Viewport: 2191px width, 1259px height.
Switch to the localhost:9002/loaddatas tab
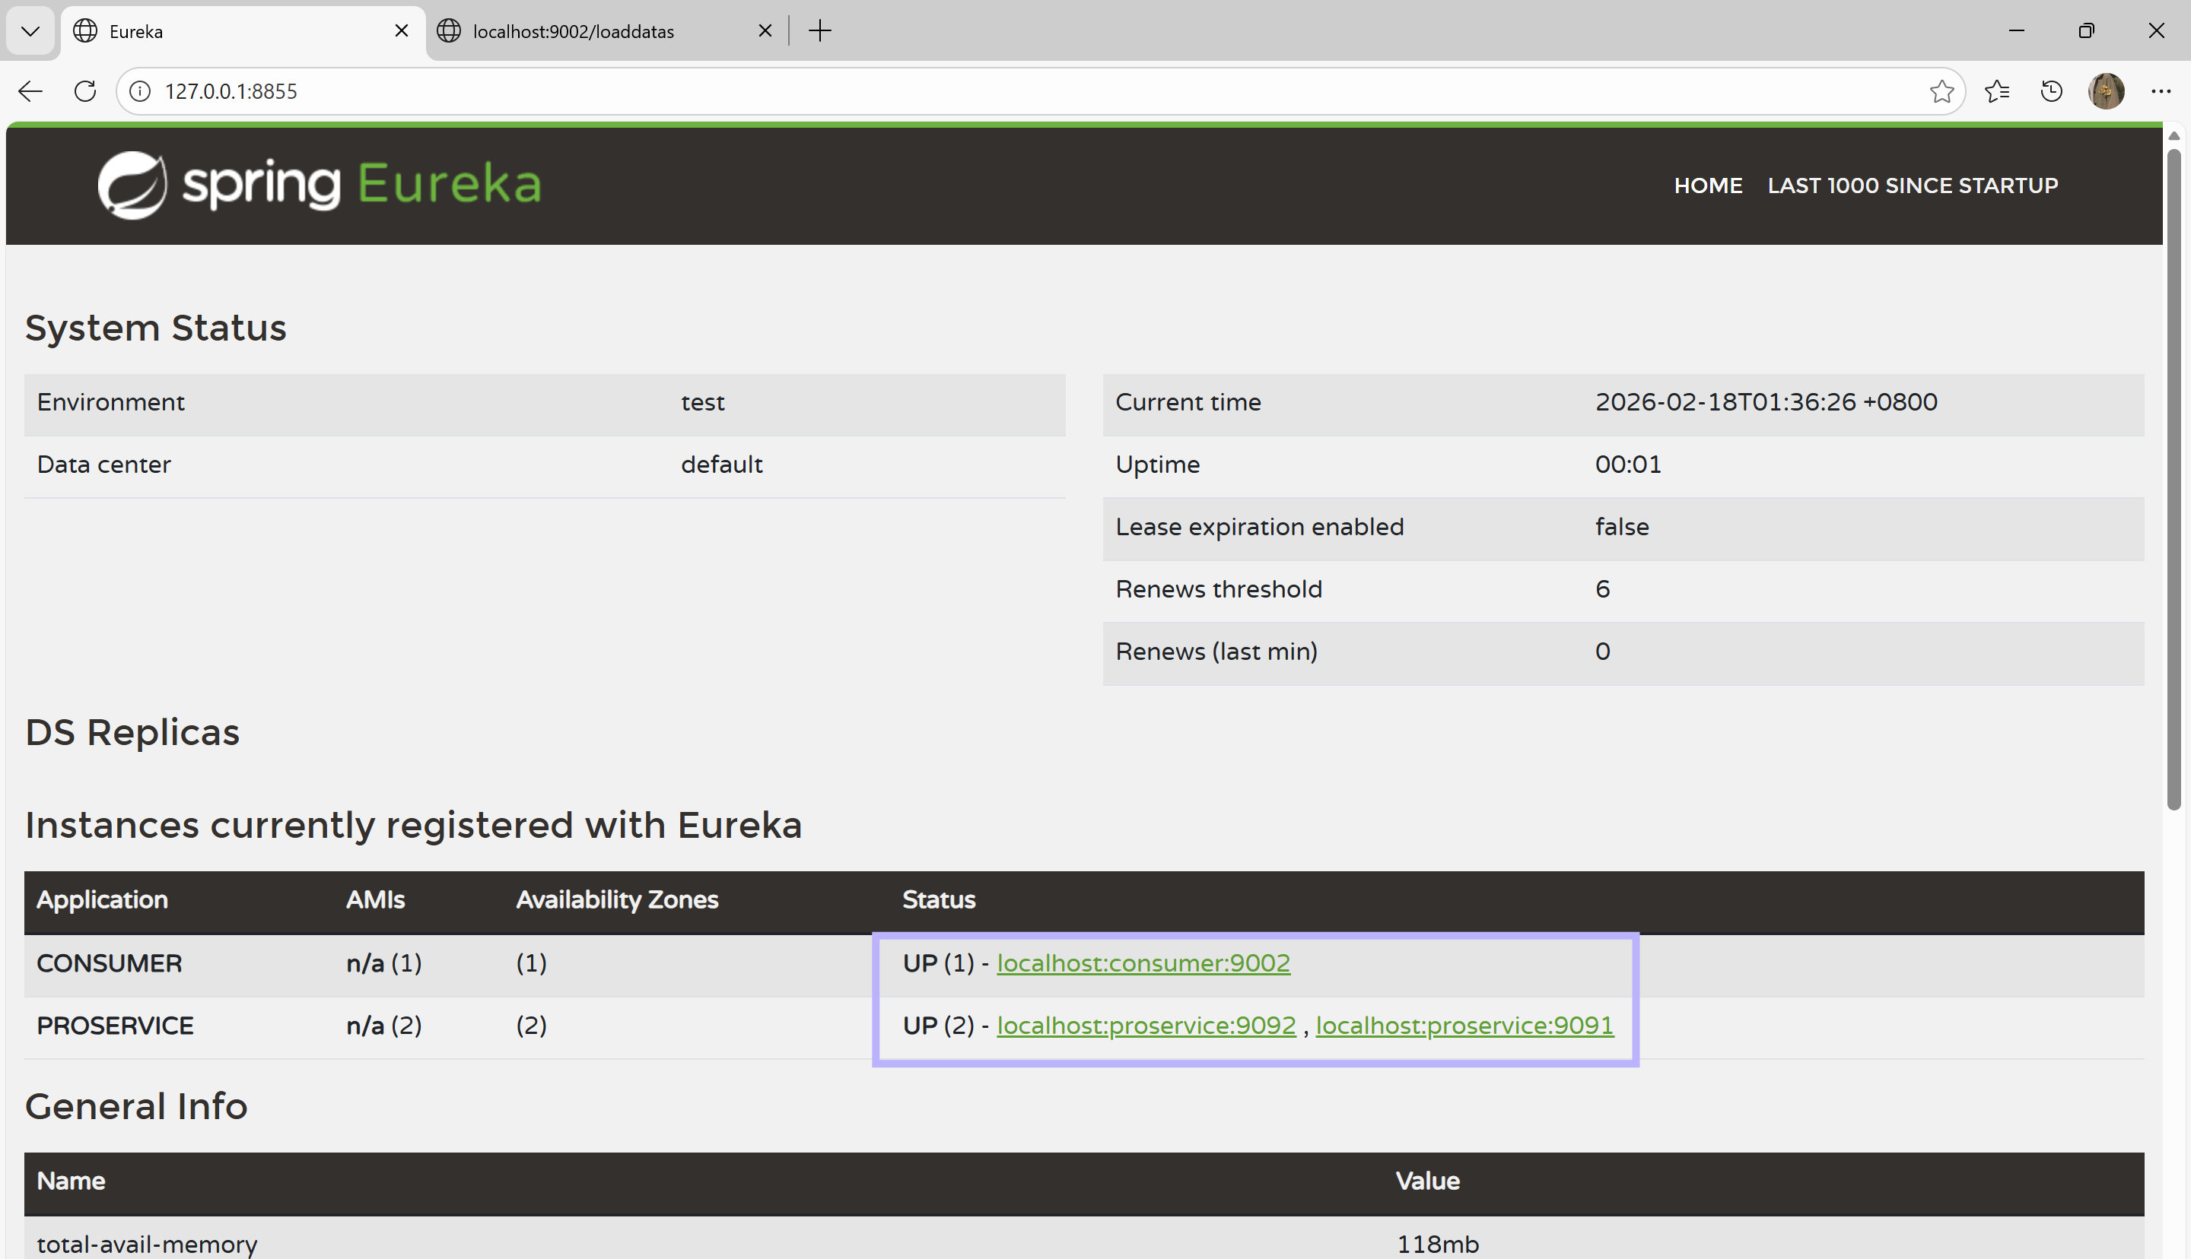click(x=606, y=31)
